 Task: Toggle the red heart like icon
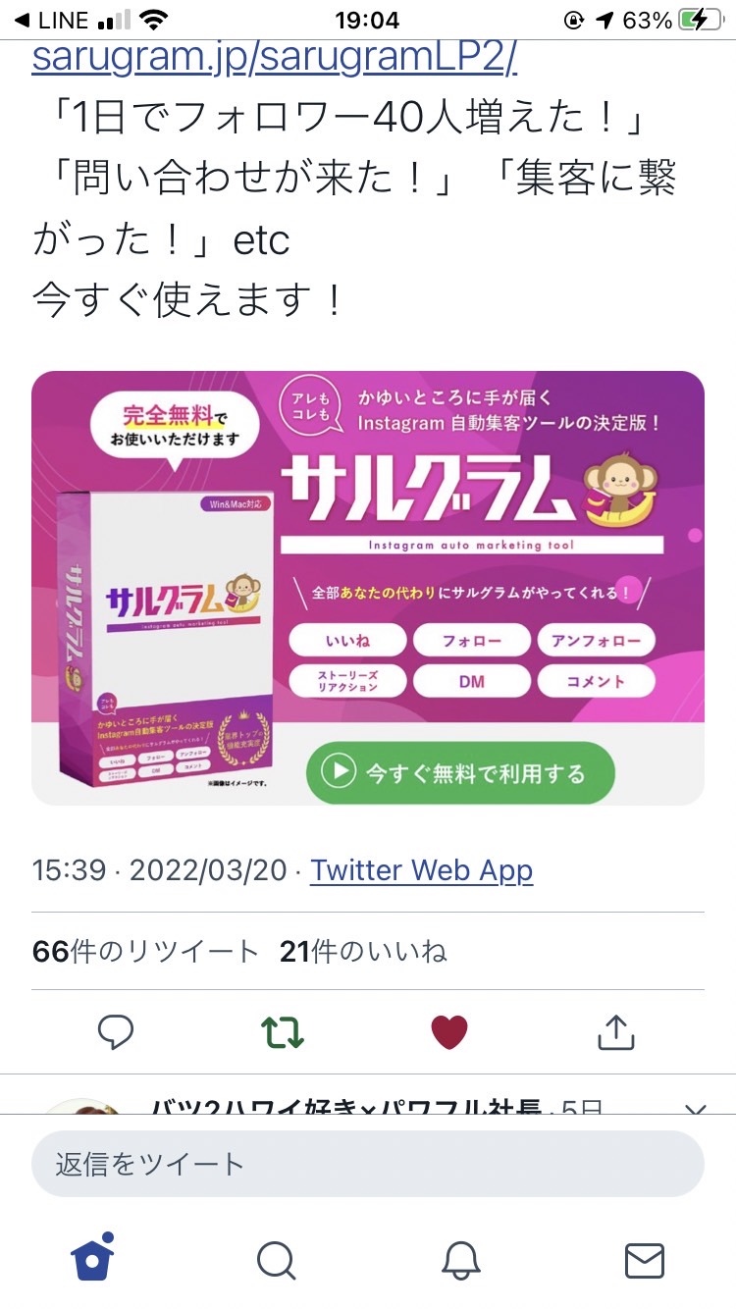[449, 1032]
